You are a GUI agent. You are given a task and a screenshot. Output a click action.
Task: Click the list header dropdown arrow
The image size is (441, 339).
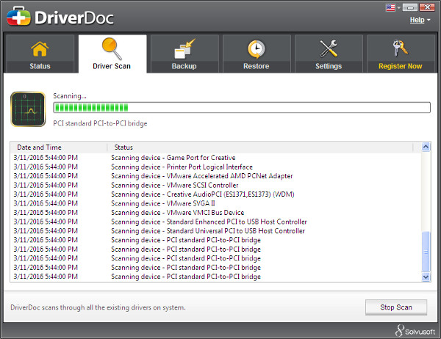pyautogui.click(x=425, y=147)
